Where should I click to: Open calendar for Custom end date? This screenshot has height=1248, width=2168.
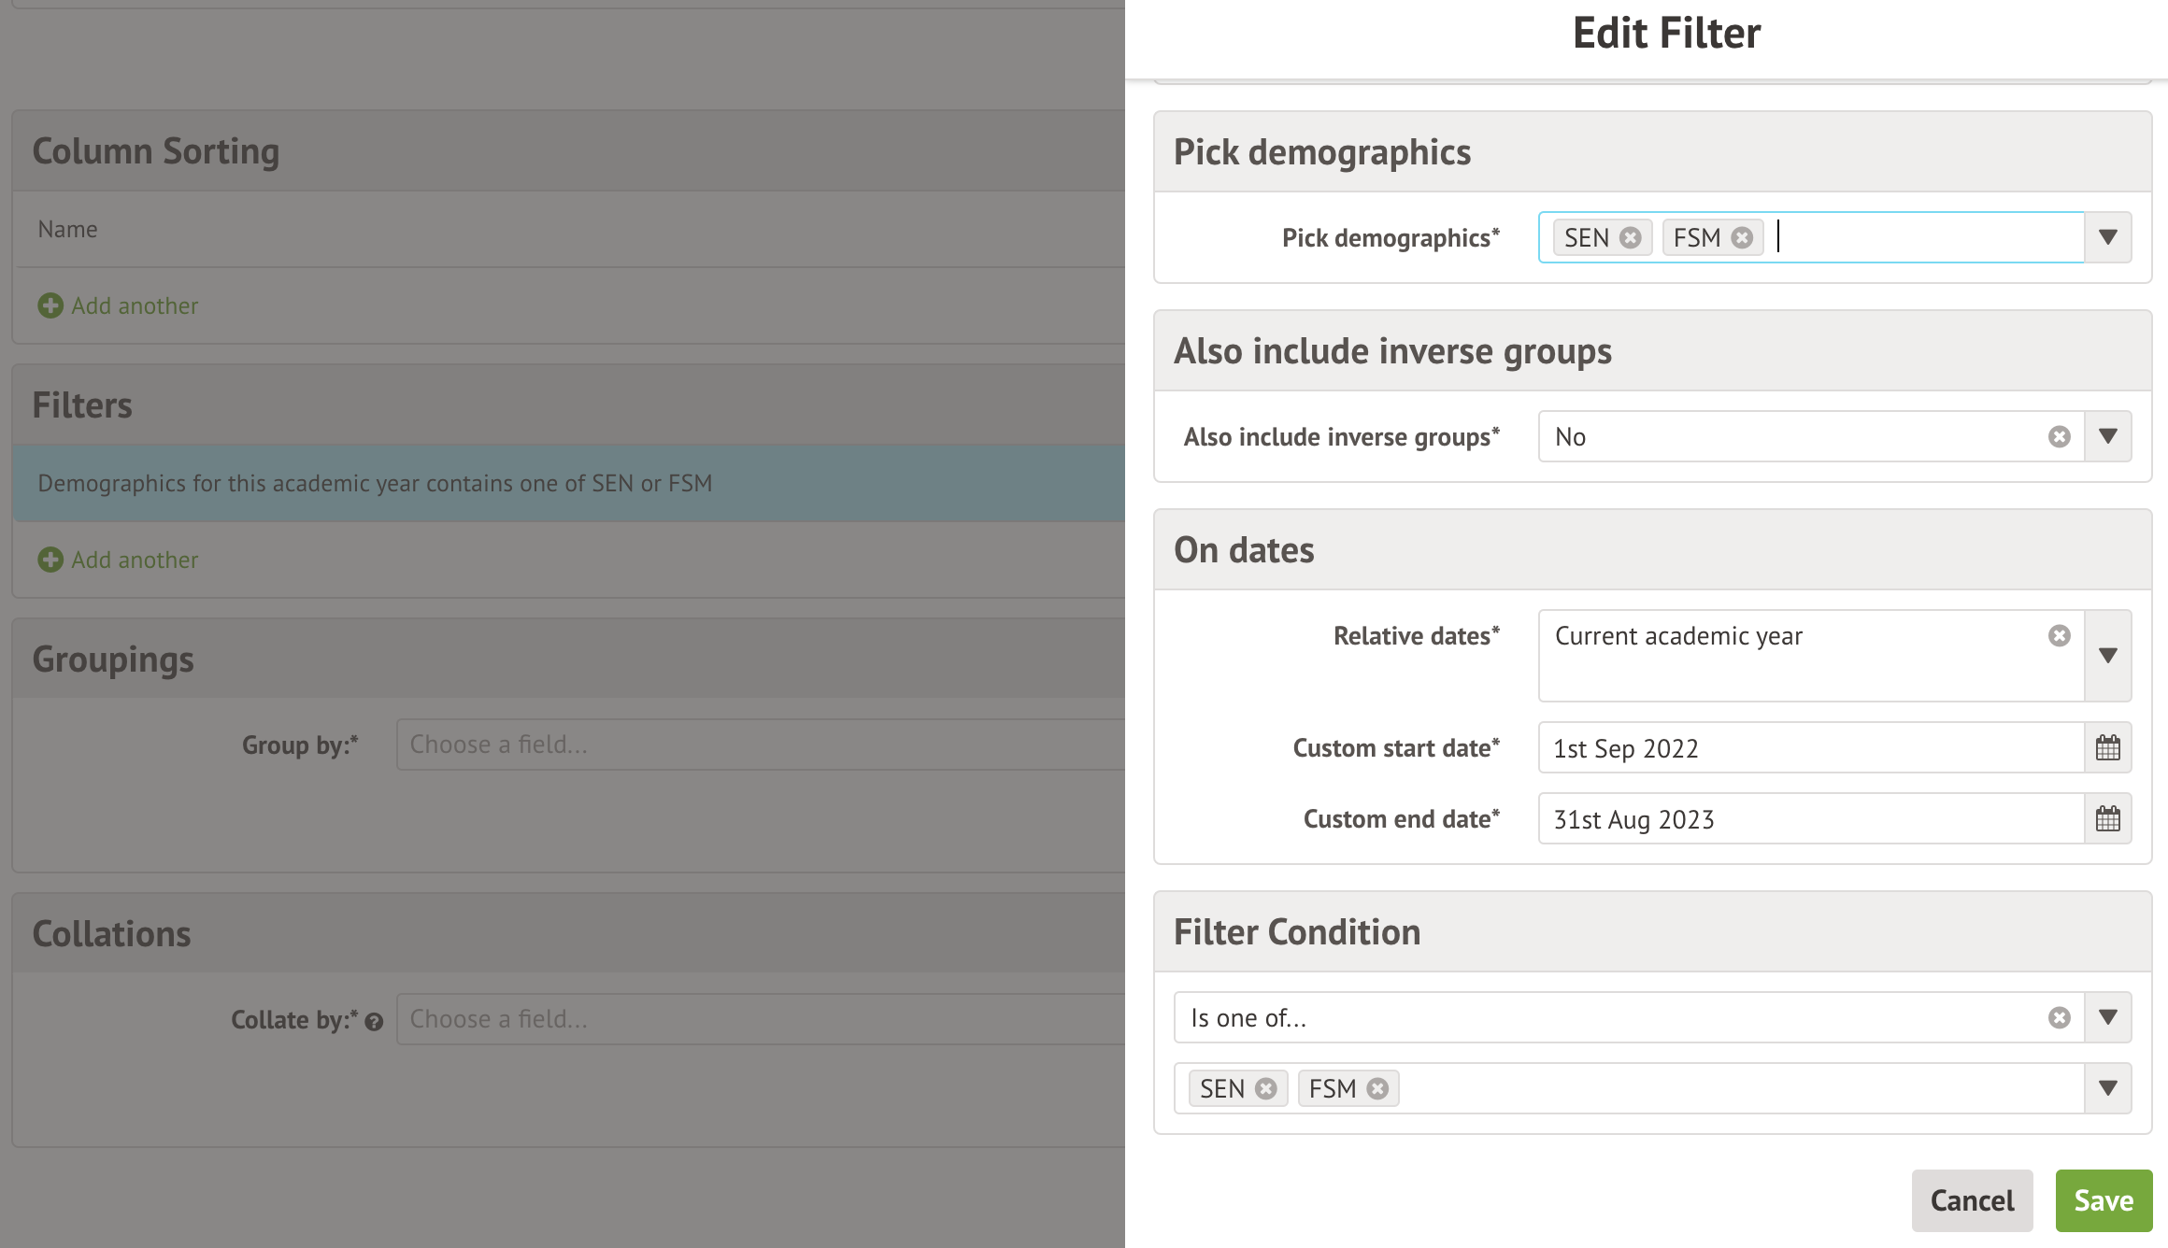pyautogui.click(x=2107, y=819)
